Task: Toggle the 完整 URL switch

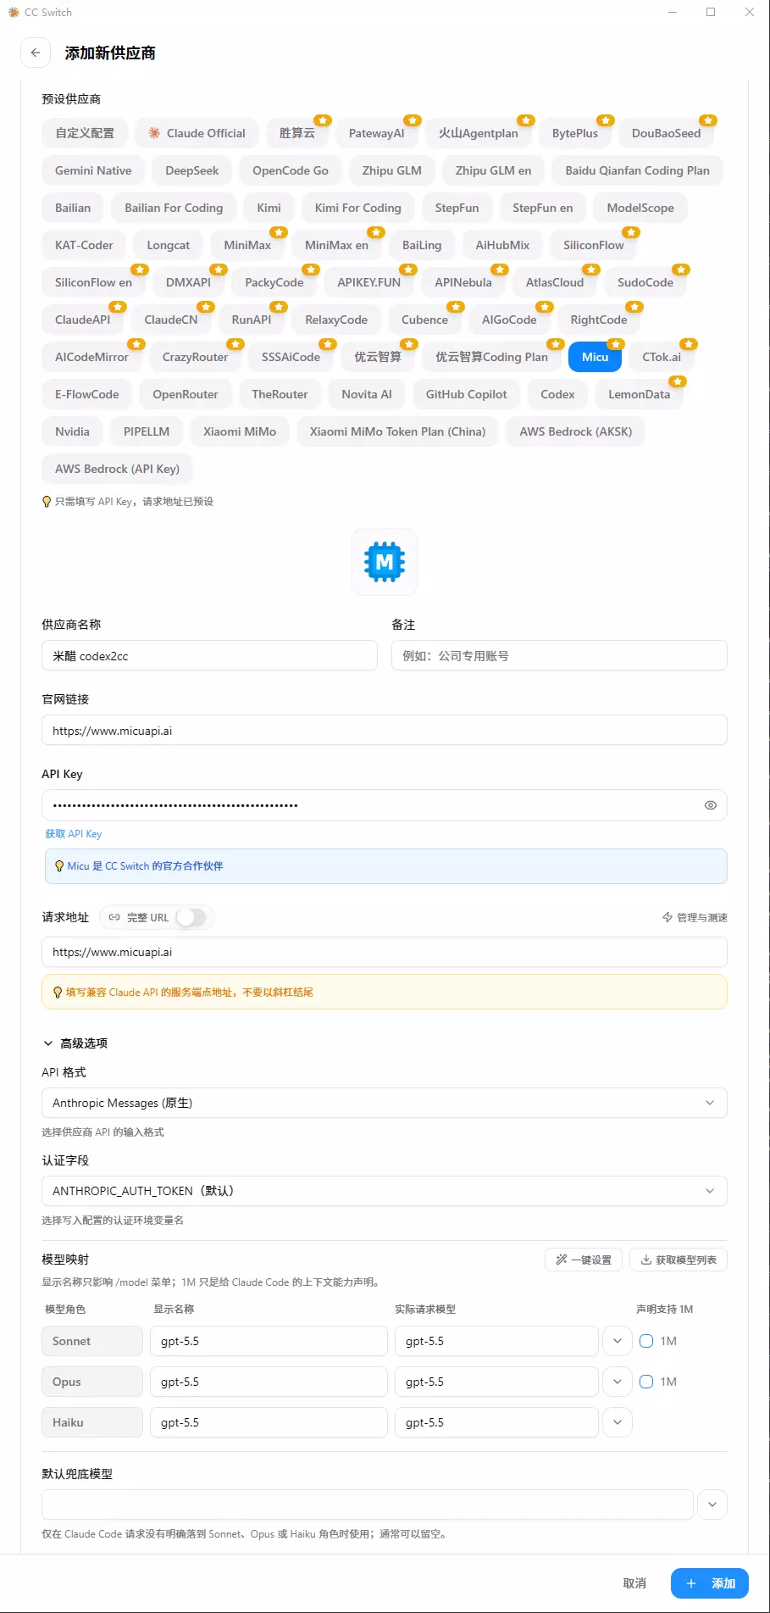Action: click(191, 917)
